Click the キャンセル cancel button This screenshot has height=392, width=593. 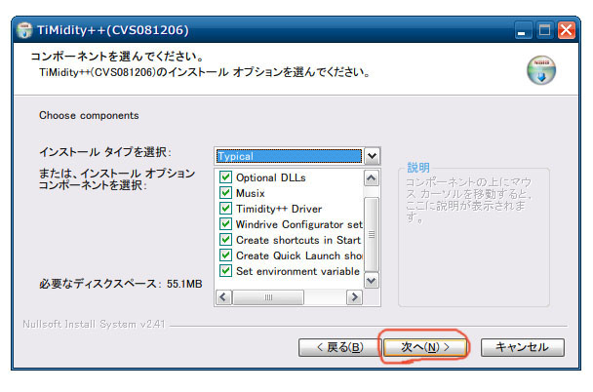coord(522,347)
